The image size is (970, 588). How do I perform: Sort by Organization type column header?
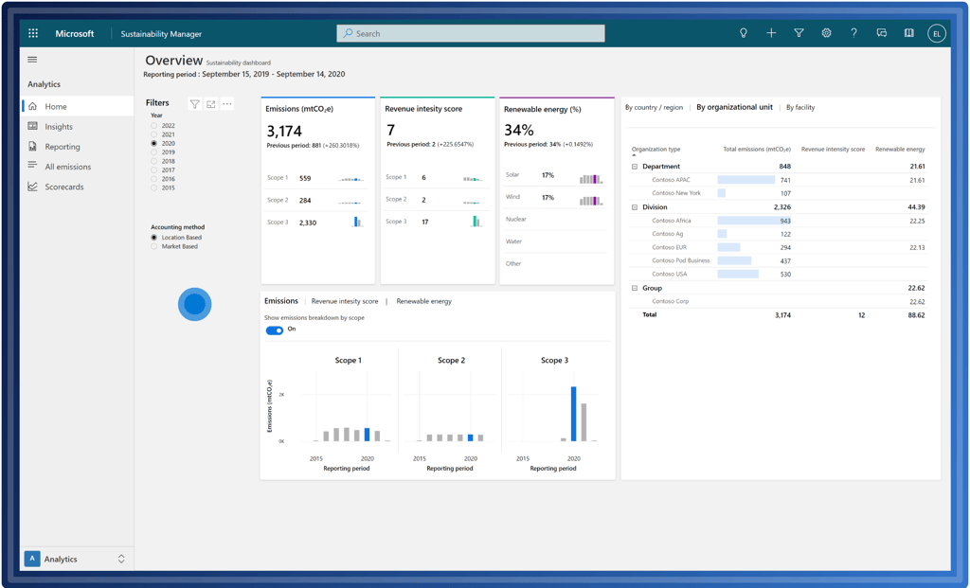click(x=656, y=149)
